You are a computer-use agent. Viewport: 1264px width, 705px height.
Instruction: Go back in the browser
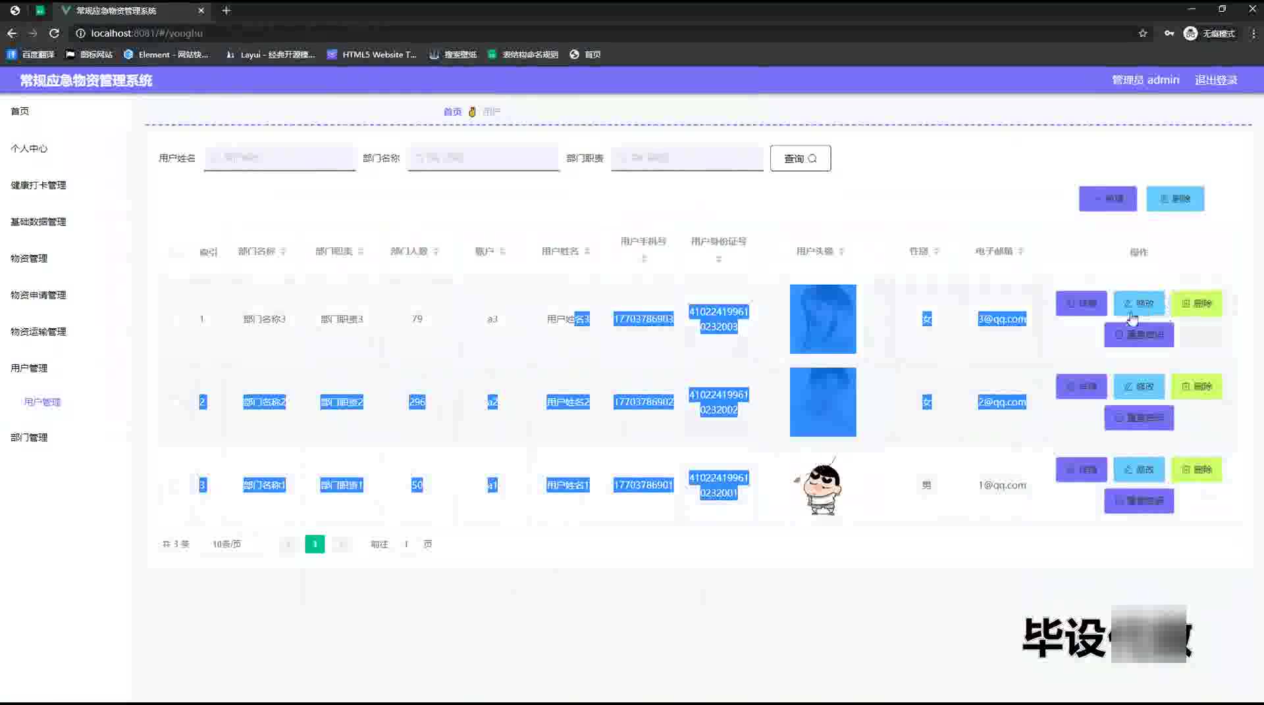[x=12, y=33]
